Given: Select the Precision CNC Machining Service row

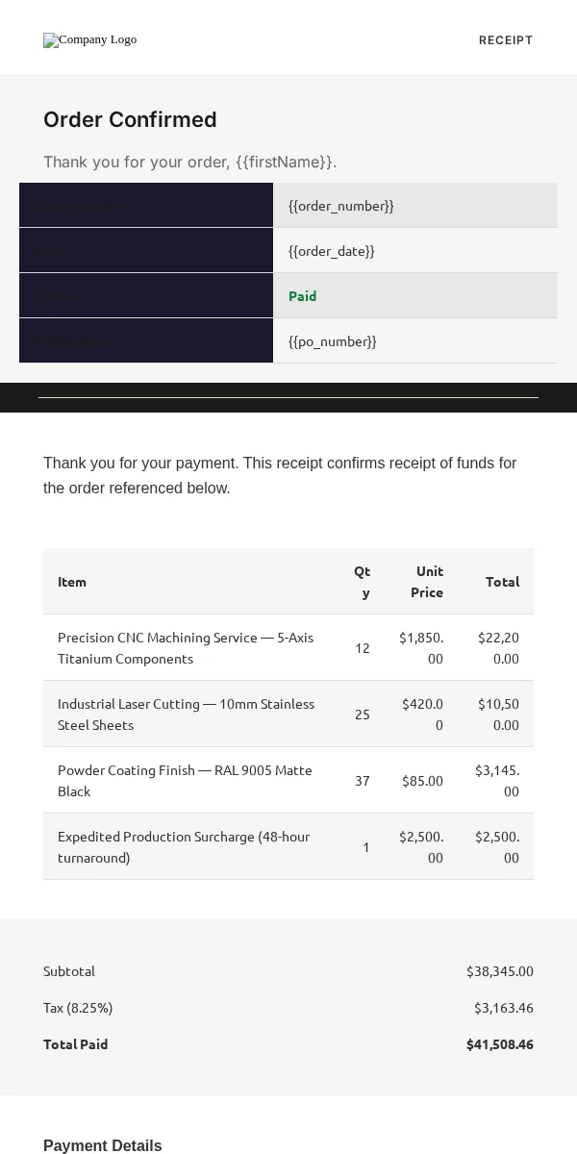Looking at the screenshot, I should point(288,647).
